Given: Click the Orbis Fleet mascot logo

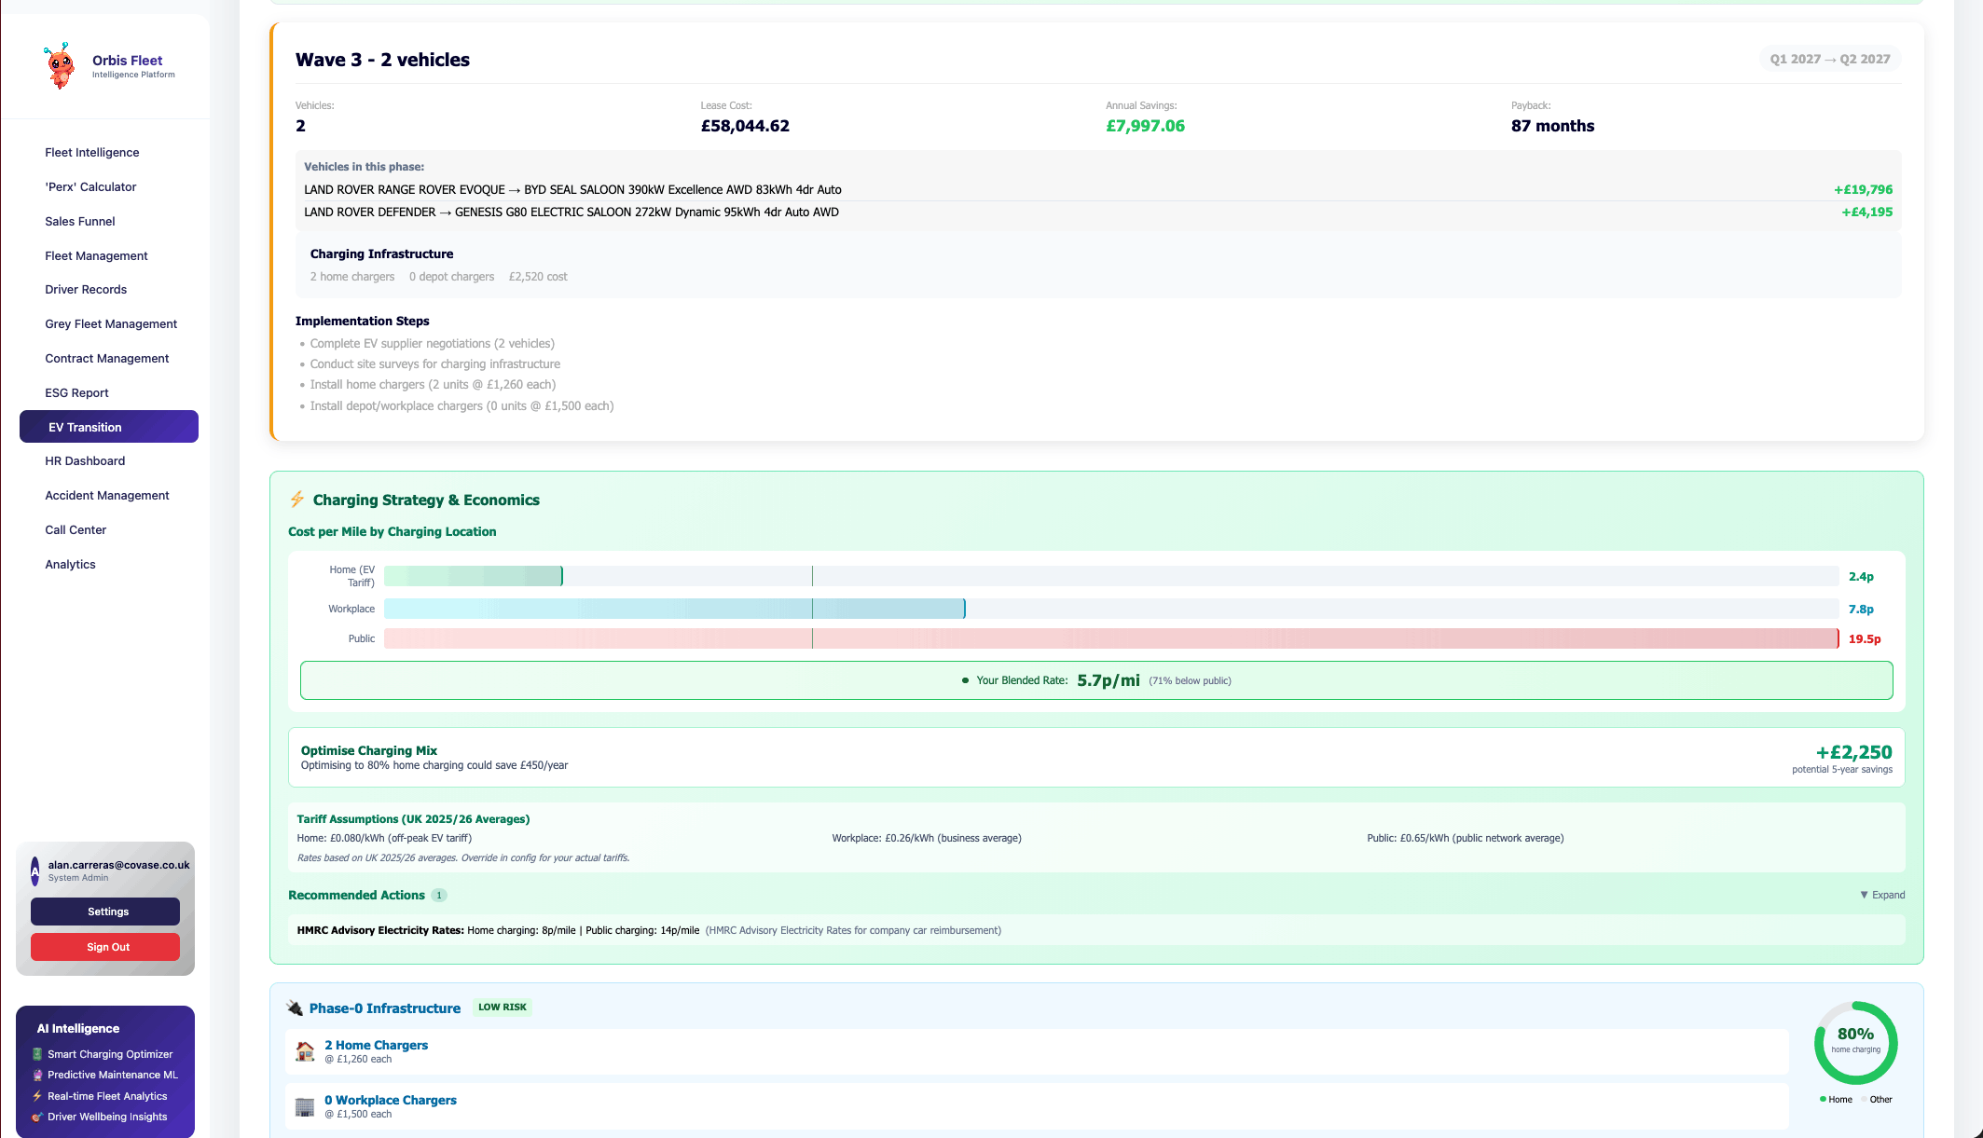Looking at the screenshot, I should tap(60, 66).
